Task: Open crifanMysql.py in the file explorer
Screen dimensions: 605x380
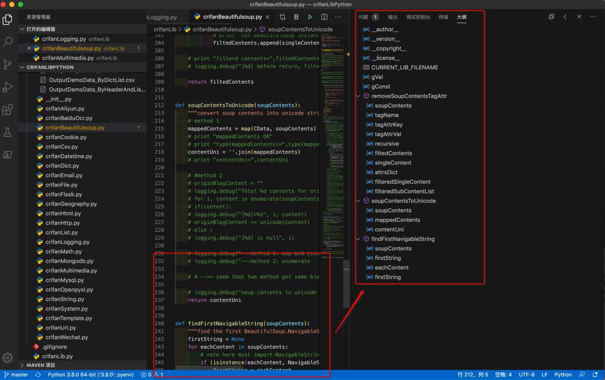Action: coord(64,280)
